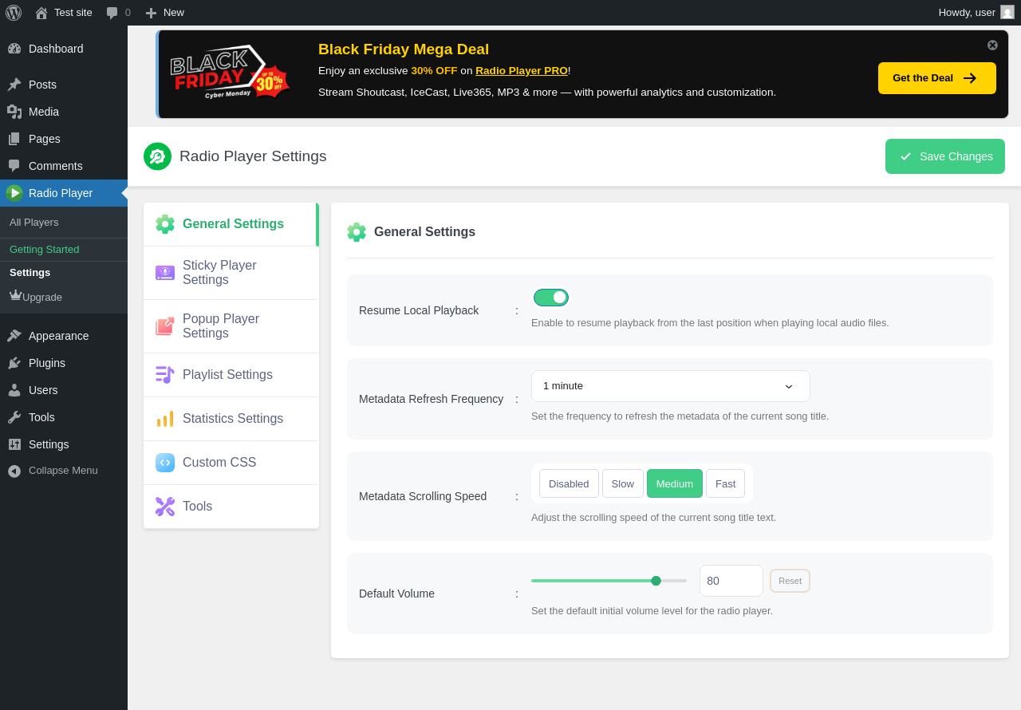Screen dimensions: 1021x710
Task: Click "Set the default initial volume level" description
Action: (x=652, y=611)
